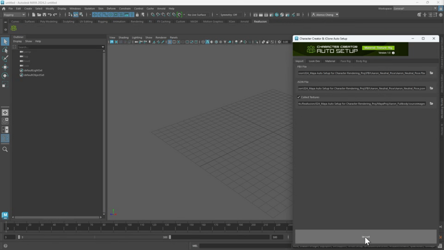Click the search magnifier icon in left toolbar
This screenshot has height=250, width=444.
point(5,149)
